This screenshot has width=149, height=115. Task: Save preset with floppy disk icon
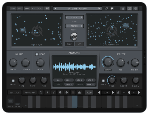click(112, 9)
